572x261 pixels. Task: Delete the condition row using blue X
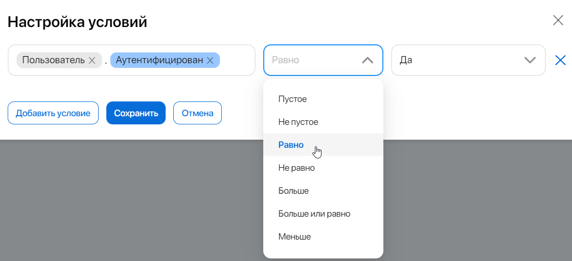tap(560, 60)
